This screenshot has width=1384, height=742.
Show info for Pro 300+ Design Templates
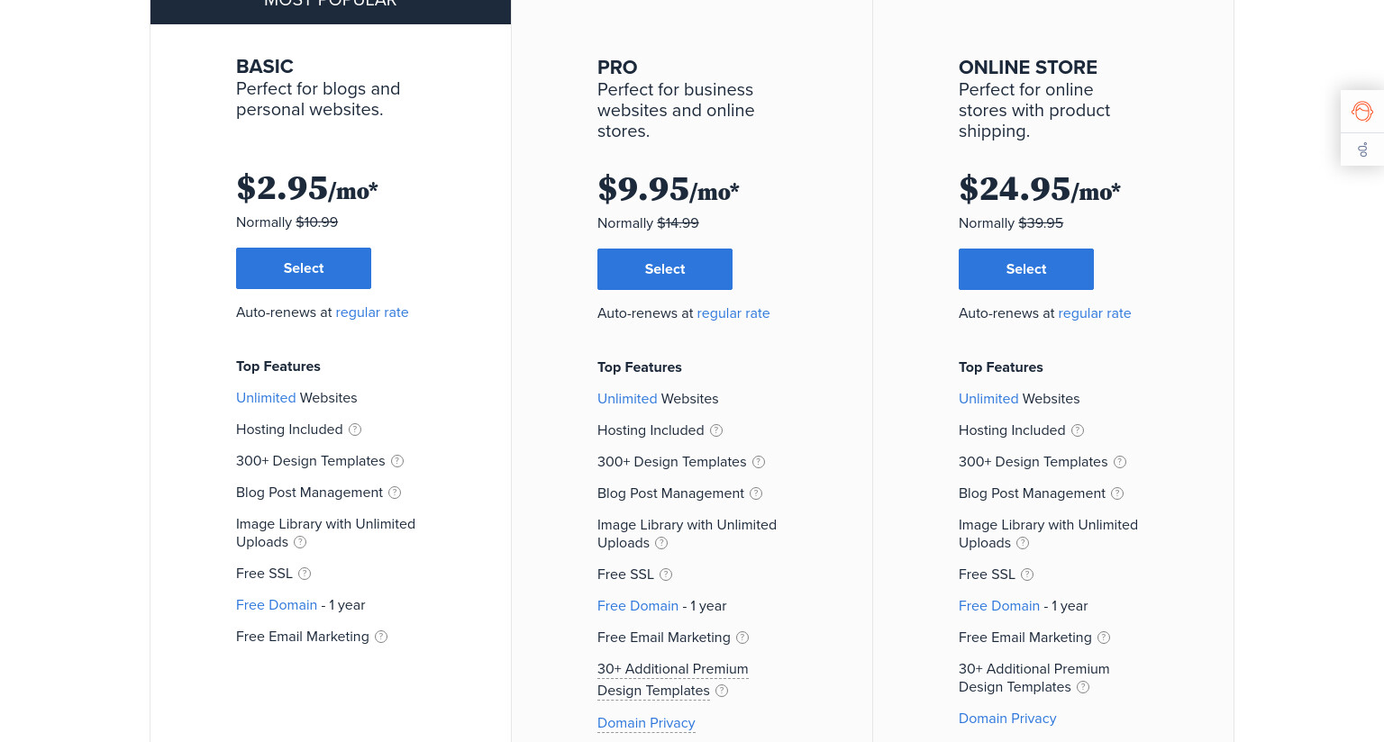[759, 462]
